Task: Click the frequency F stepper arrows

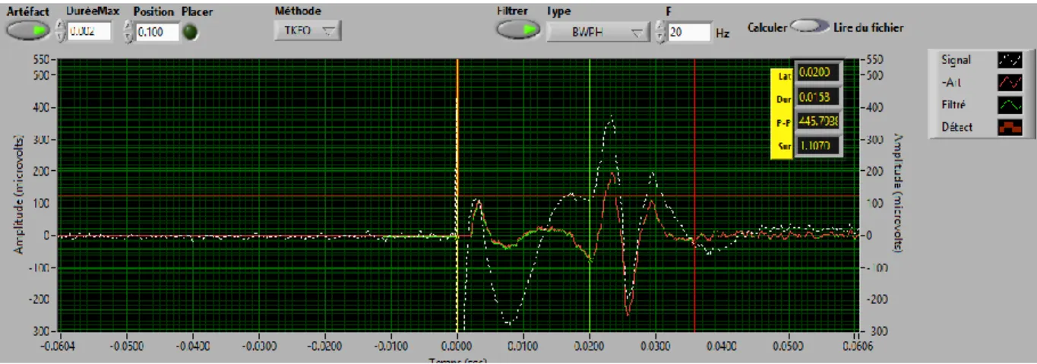Action: pos(660,32)
